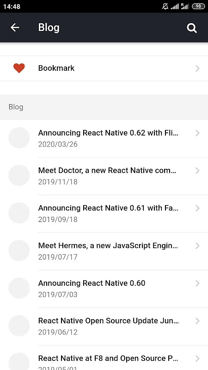Open Meet Doctor blog post

104,176
